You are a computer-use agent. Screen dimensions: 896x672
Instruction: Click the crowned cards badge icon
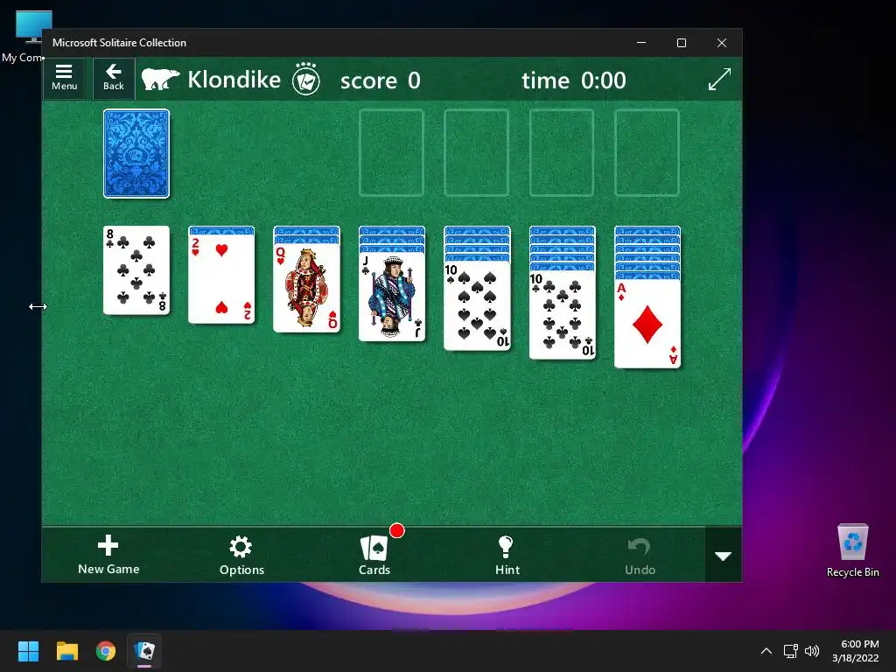[x=305, y=79]
